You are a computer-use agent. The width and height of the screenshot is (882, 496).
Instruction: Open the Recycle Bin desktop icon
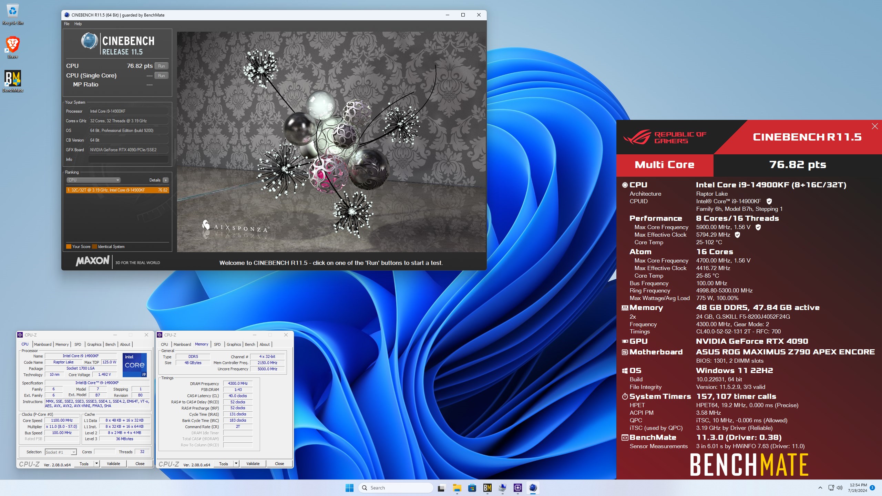12,14
